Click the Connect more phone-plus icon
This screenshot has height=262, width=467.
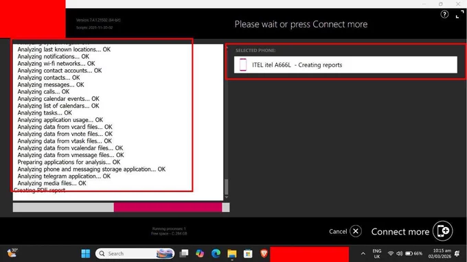pos(443,230)
